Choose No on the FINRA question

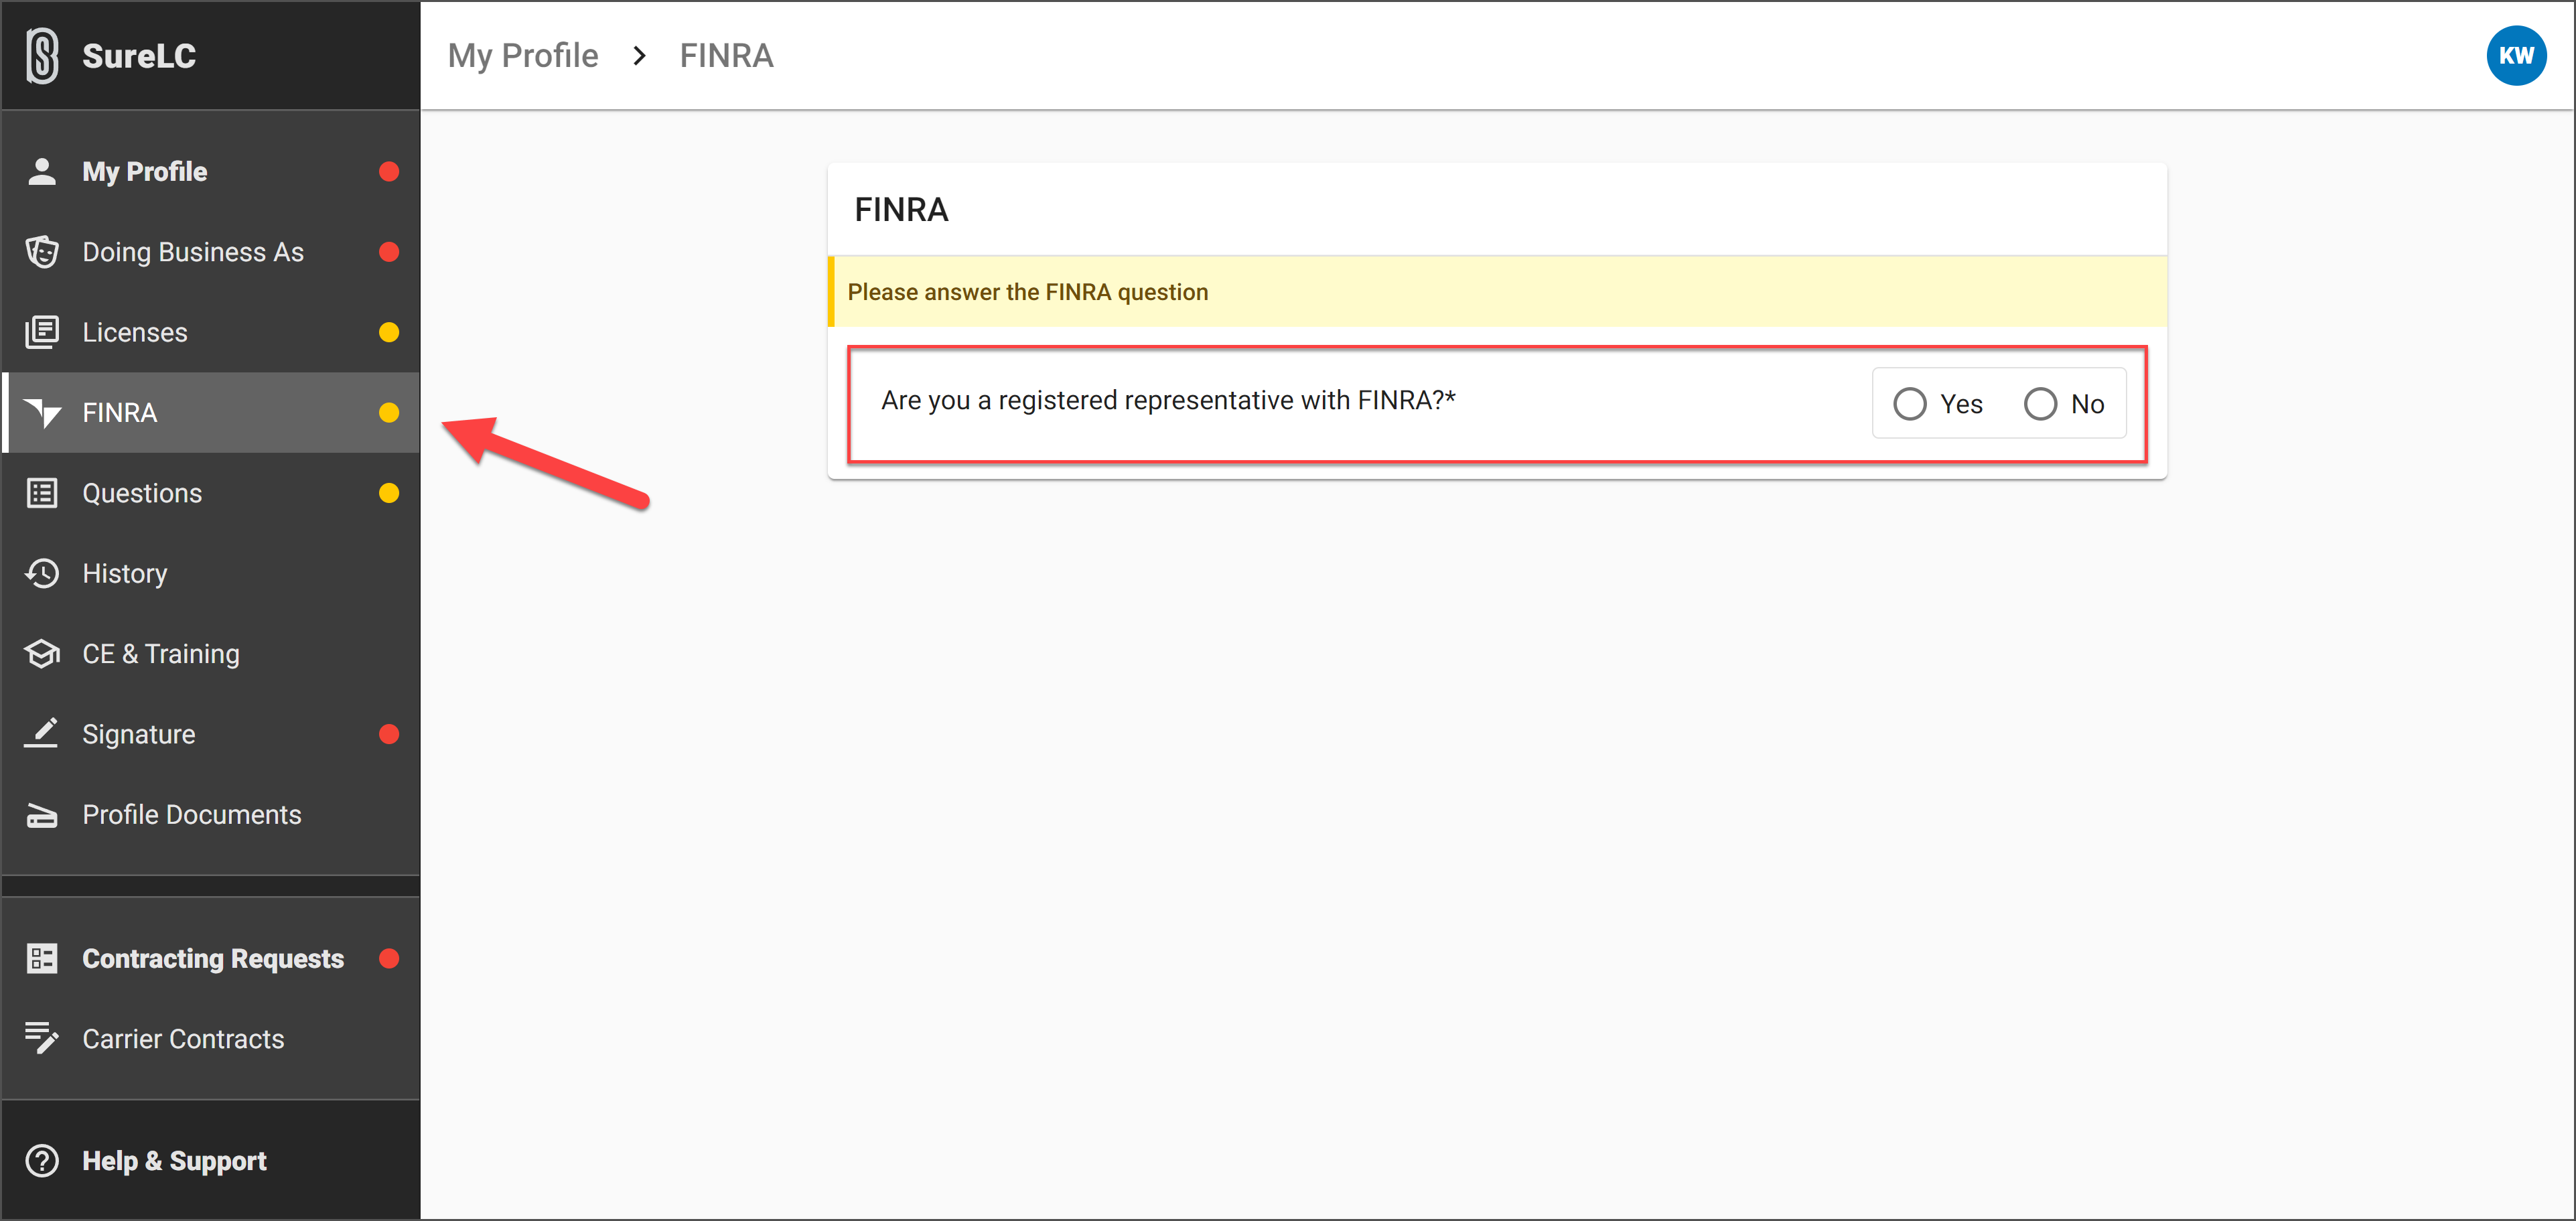click(x=2041, y=403)
